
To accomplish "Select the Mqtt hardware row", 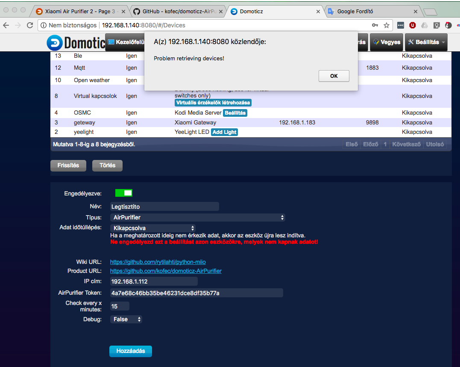I will pos(251,68).
